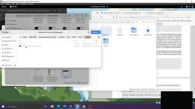Open view options dropdown in lab11 Files window

coord(147,22)
